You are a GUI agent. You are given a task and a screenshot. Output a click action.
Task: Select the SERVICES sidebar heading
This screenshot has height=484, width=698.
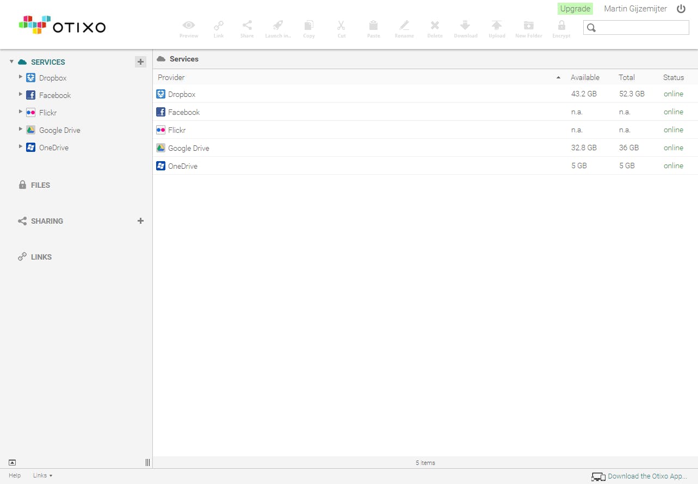click(x=48, y=62)
